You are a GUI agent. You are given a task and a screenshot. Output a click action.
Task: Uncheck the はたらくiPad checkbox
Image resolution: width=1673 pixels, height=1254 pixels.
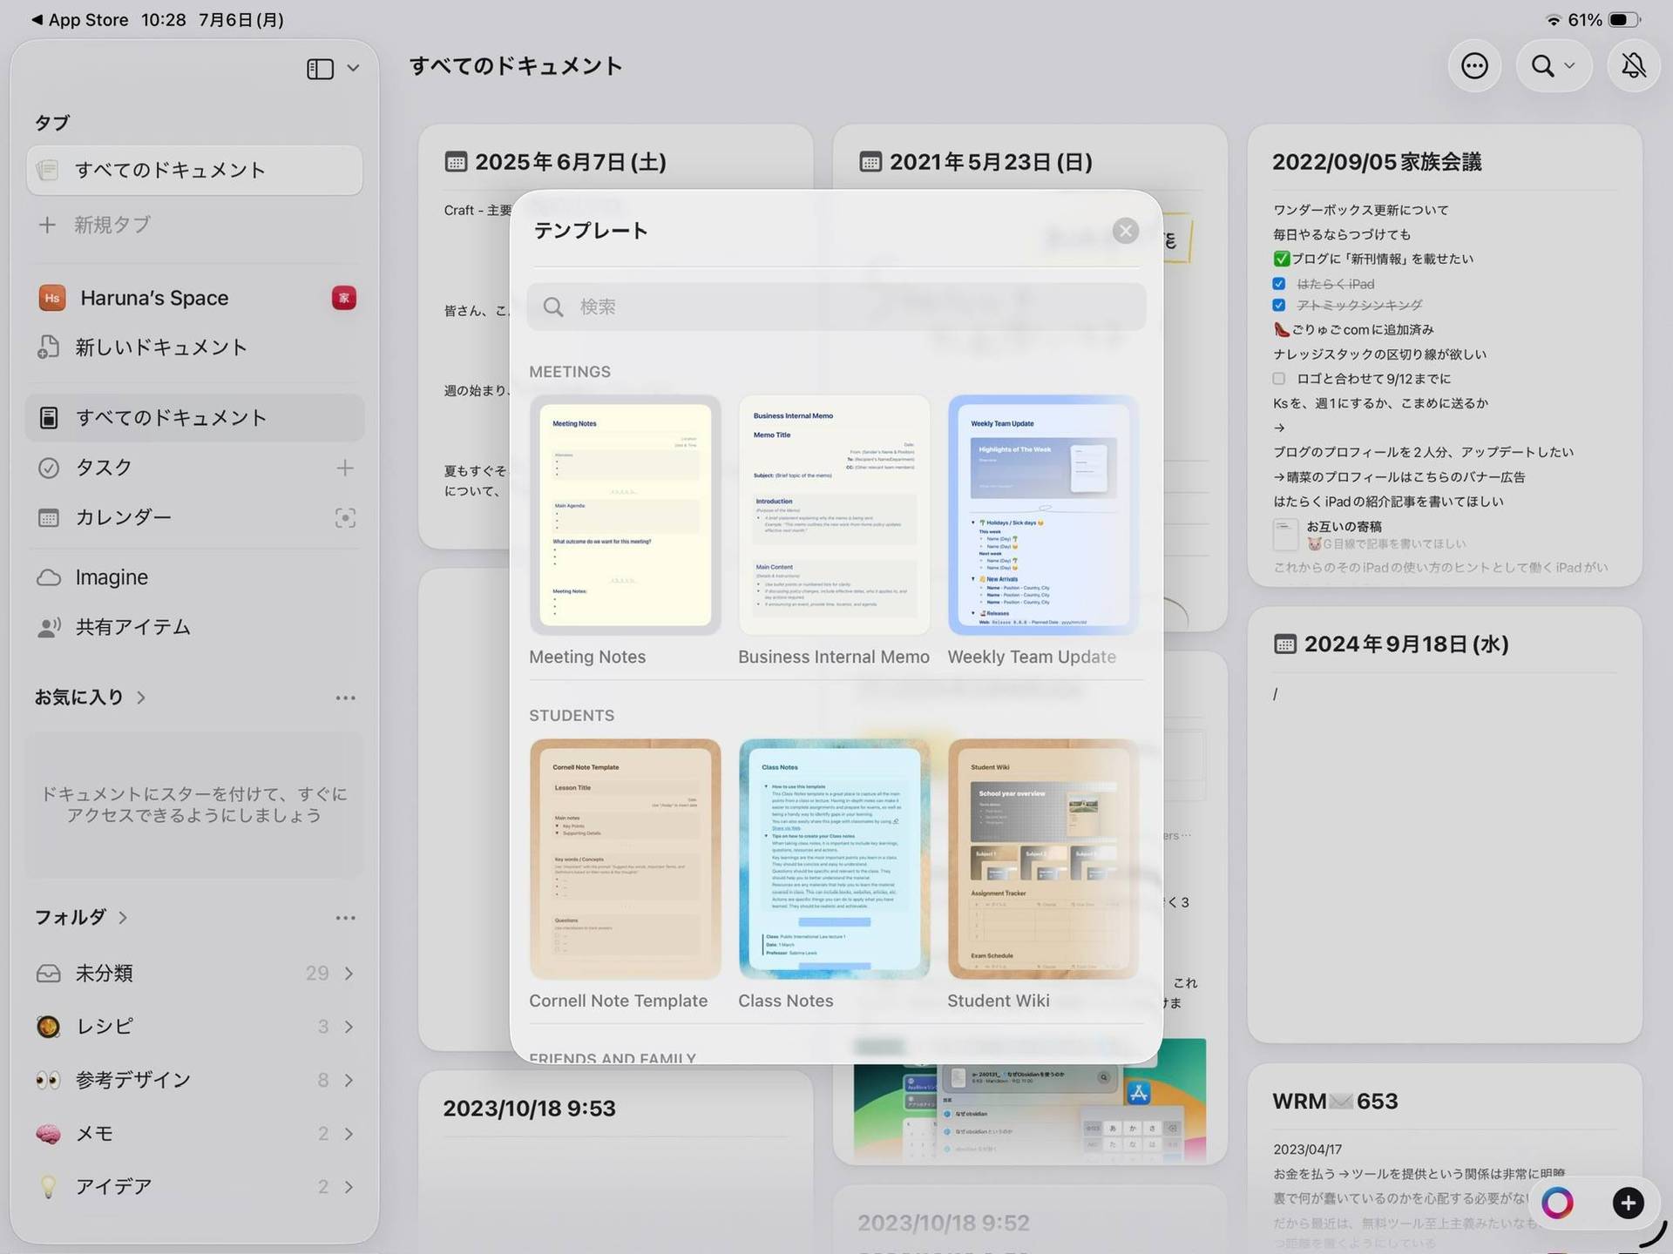click(x=1279, y=284)
